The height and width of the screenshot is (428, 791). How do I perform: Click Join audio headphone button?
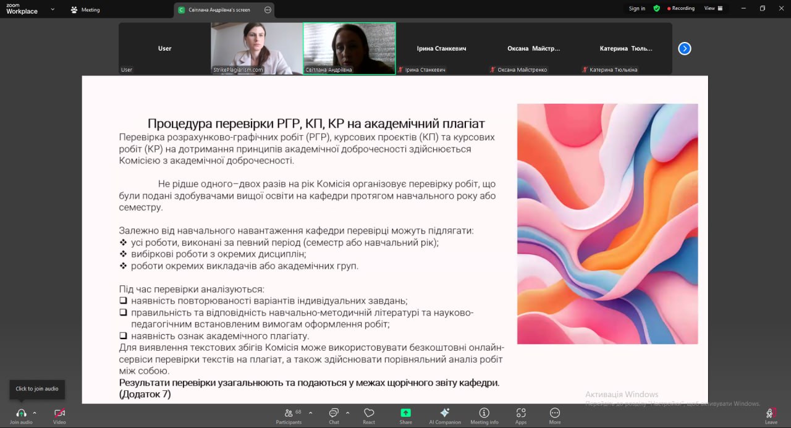(21, 416)
